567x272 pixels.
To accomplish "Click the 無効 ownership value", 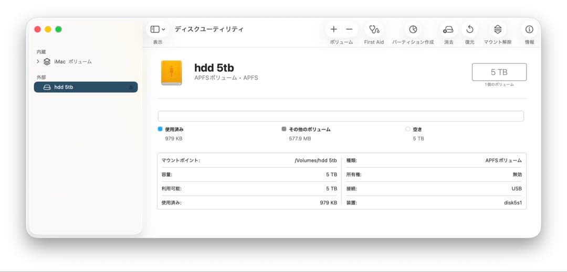I will click(x=517, y=175).
